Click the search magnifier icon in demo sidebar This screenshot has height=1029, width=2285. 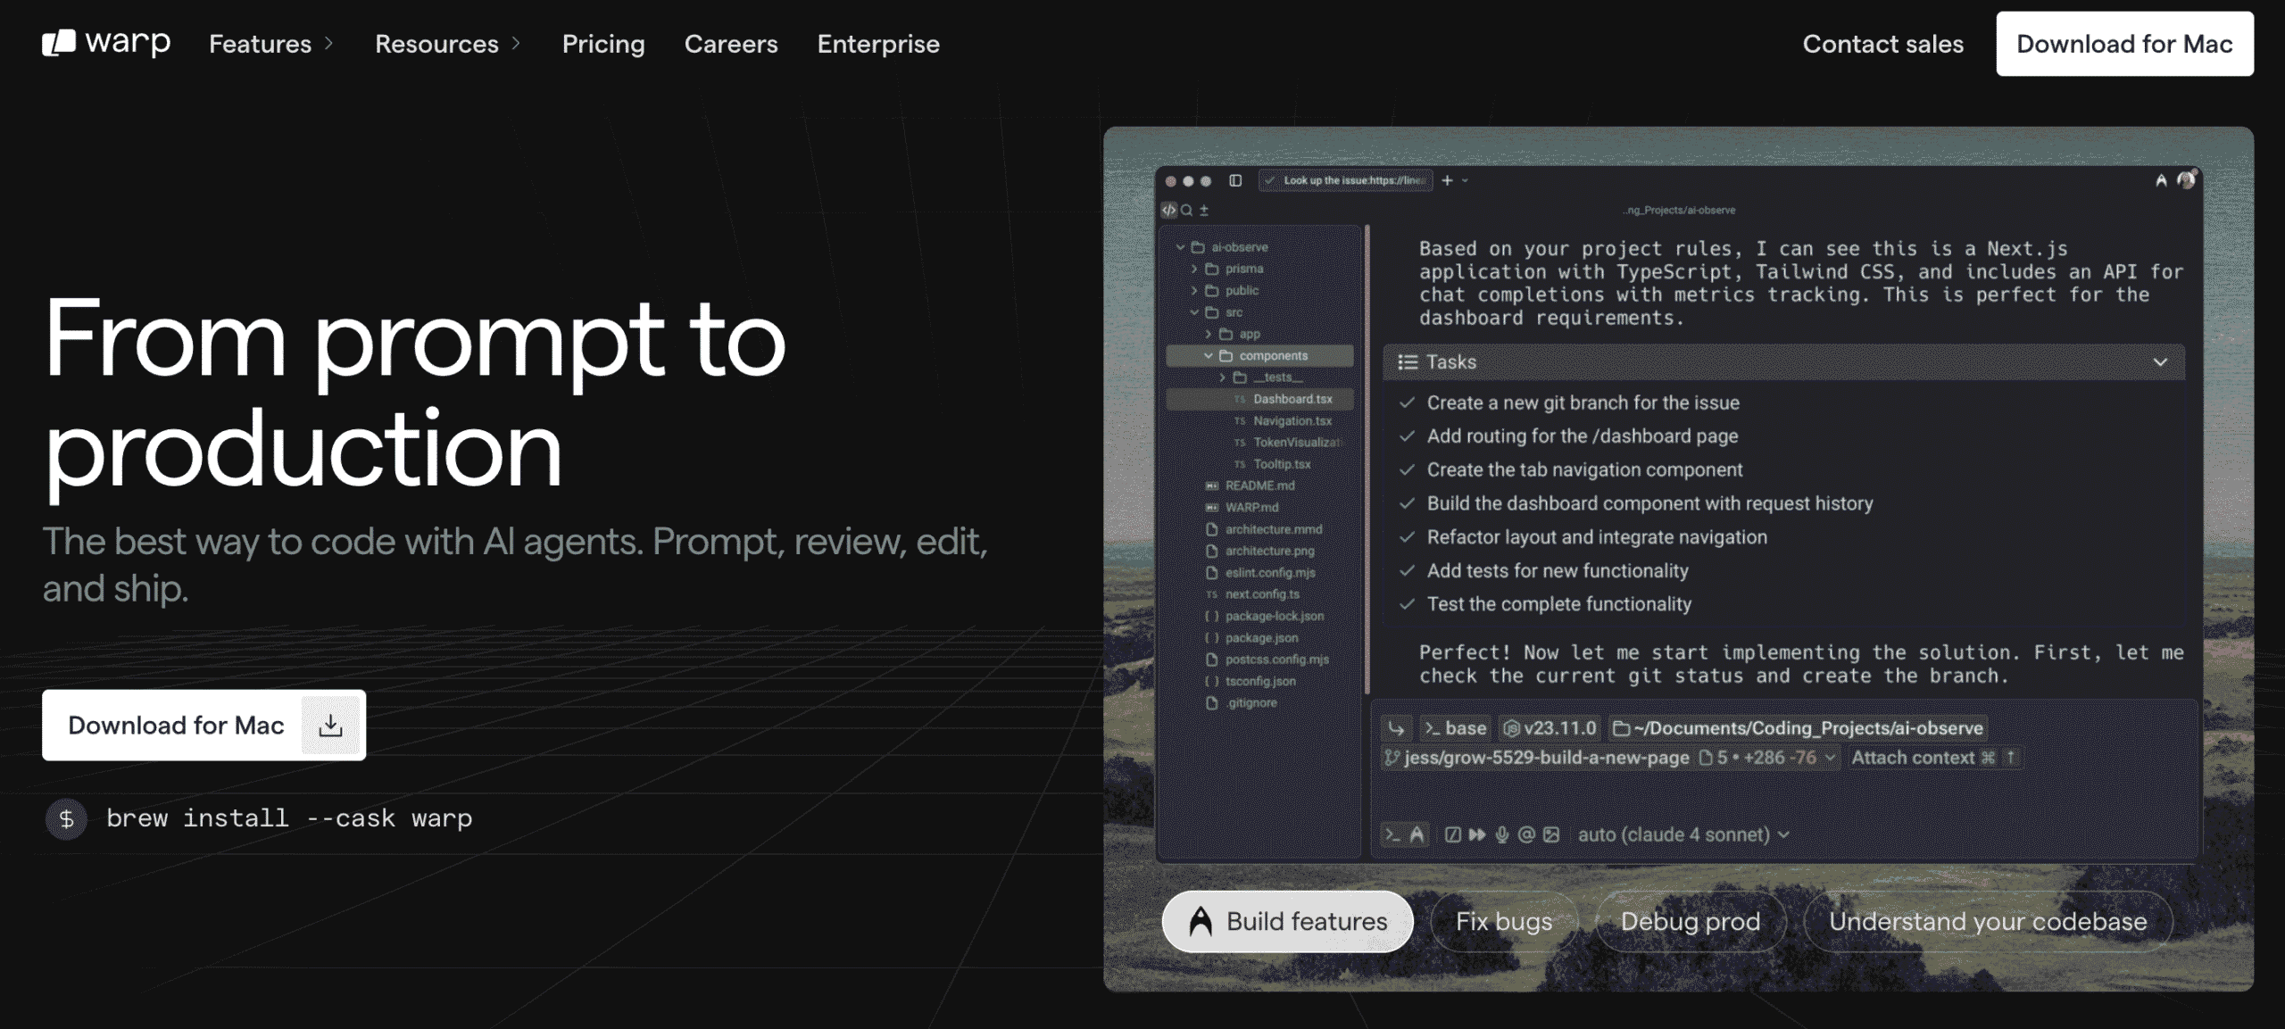point(1187,211)
